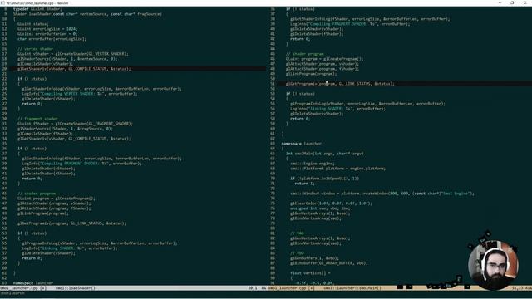Screen dimensions: 532x299
Task: Click left pane line 9 Shader loadShader declaration
Action: [87, 14]
